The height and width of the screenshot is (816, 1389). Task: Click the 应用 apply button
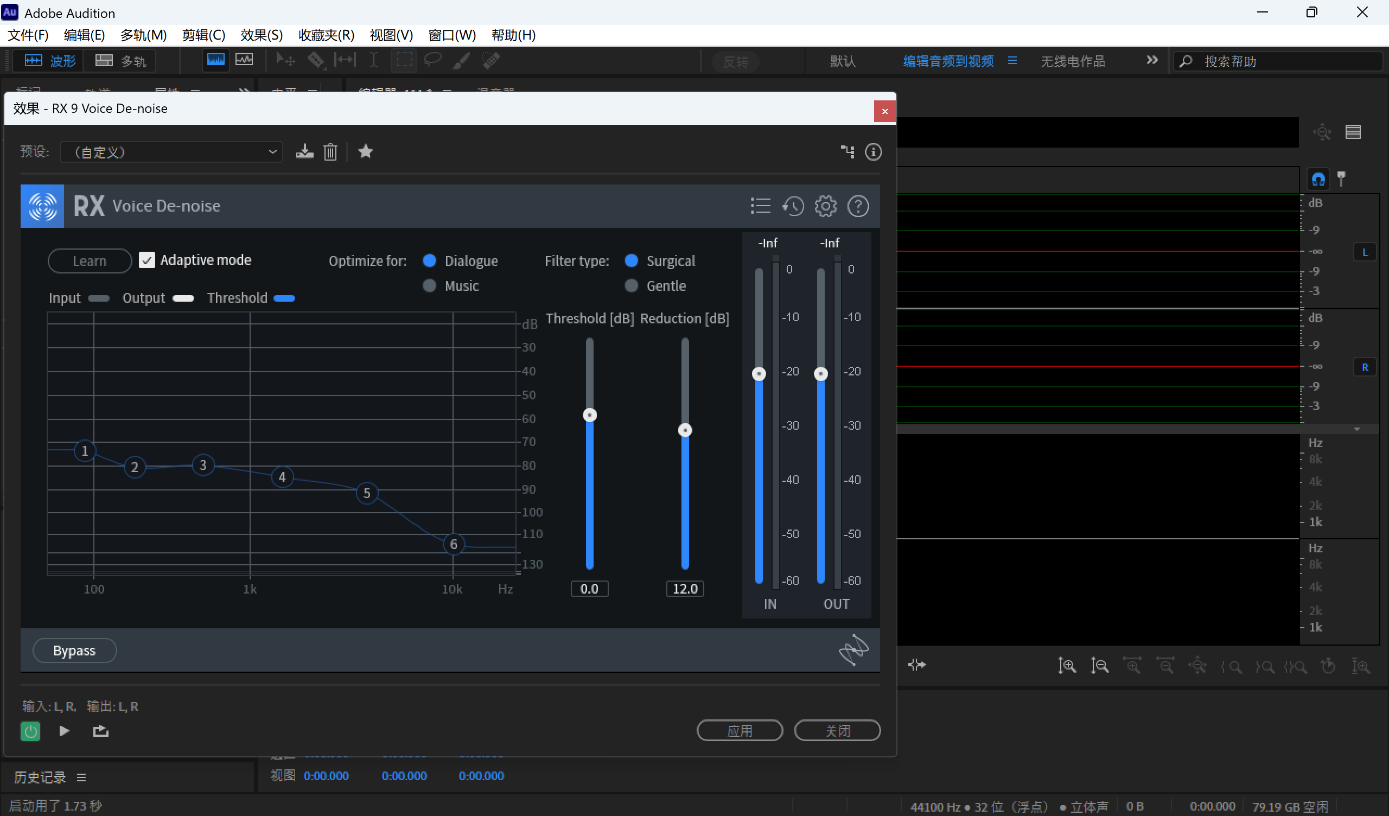[740, 731]
